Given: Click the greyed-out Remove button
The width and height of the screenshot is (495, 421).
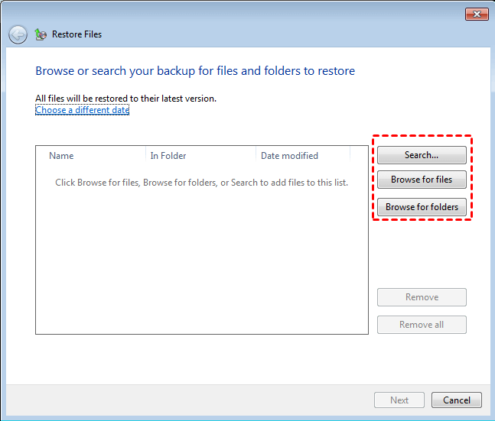Looking at the screenshot, I should coord(422,297).
